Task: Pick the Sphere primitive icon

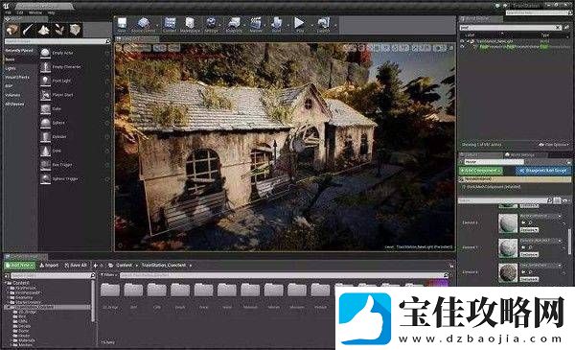Action: [x=45, y=123]
